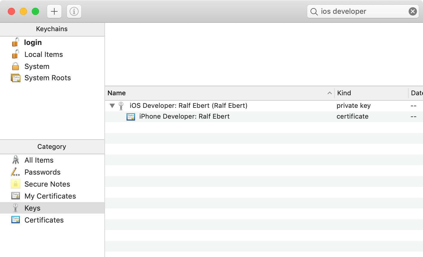The height and width of the screenshot is (257, 423).
Task: Click the My Certificates icon
Action: click(15, 196)
